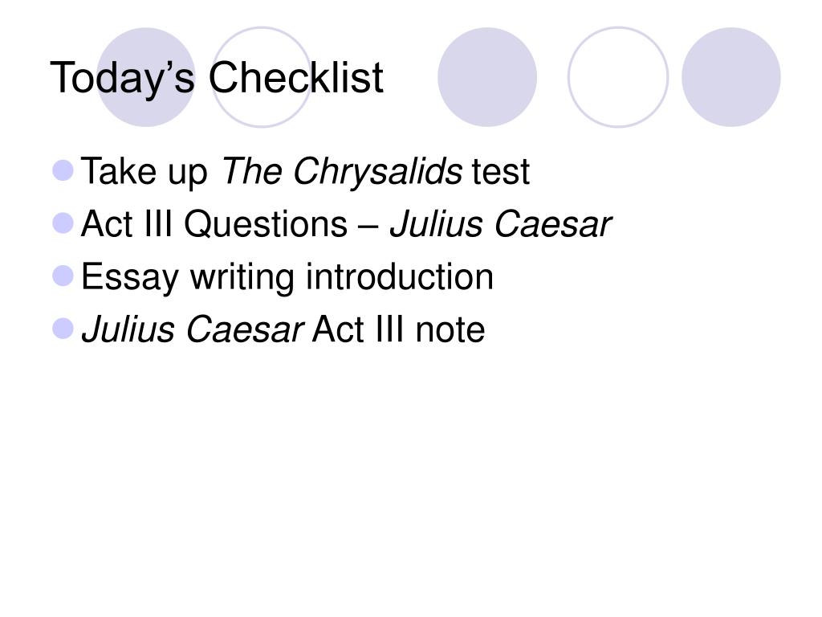The width and height of the screenshot is (822, 617).
Task: Click "Julius Caesar" in the last bullet
Action: tap(193, 329)
